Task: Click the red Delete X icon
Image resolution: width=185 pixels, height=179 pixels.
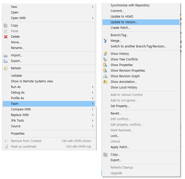Action: click(x=6, y=37)
